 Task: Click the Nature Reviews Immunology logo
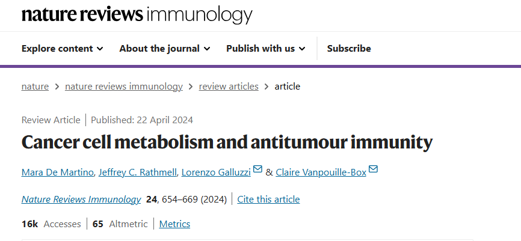pyautogui.click(x=137, y=15)
